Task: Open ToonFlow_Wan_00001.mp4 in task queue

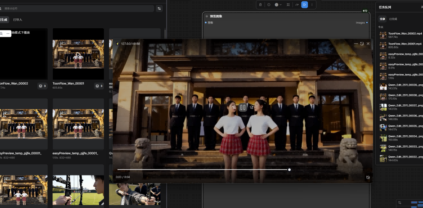Action: 401,45
